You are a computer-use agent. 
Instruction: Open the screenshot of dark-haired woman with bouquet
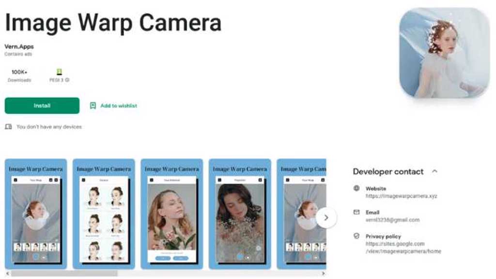coord(240,214)
